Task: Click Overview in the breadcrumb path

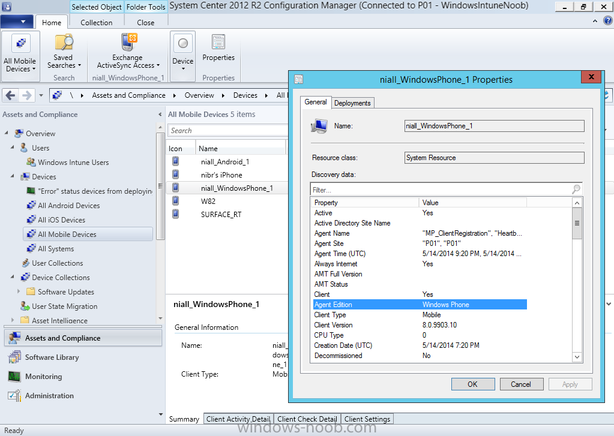Action: click(199, 95)
